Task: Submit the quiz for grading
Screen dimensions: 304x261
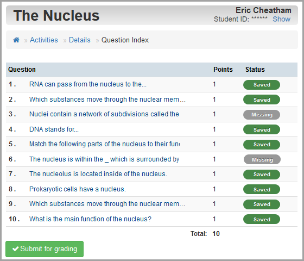Action: [45, 249]
